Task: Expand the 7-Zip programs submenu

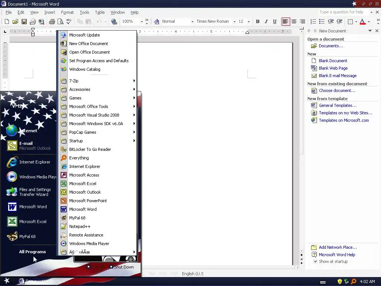Action: 98,81
